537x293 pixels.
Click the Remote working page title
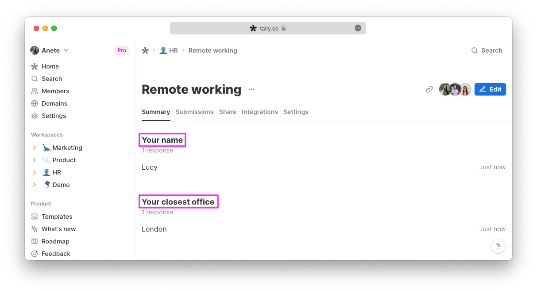[x=192, y=89]
